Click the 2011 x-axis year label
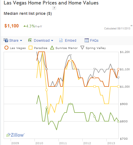Image resolution: width=133 pixels, height=145 pixels. pyautogui.click(x=63, y=143)
